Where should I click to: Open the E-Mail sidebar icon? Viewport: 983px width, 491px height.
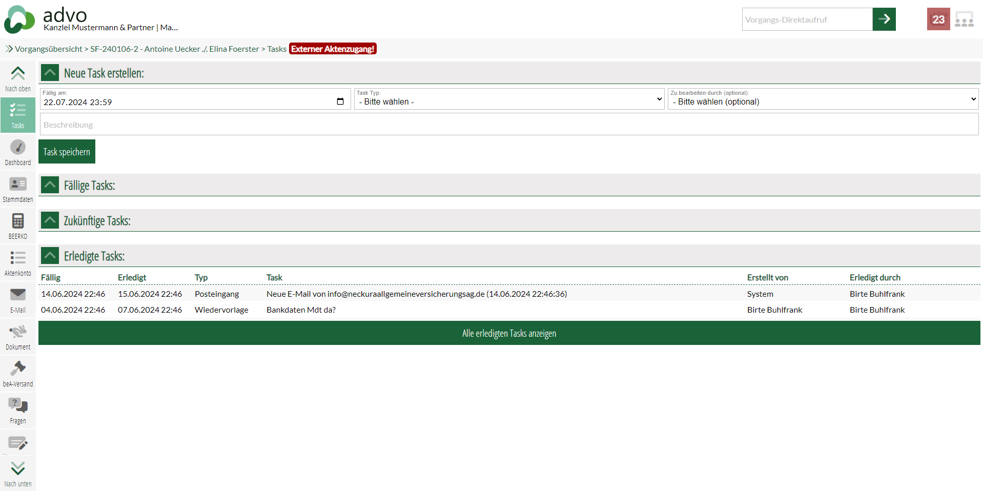tap(18, 300)
